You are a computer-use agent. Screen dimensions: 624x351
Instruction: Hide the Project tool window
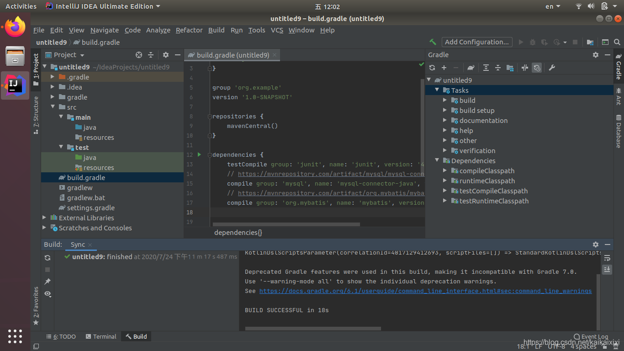point(178,55)
